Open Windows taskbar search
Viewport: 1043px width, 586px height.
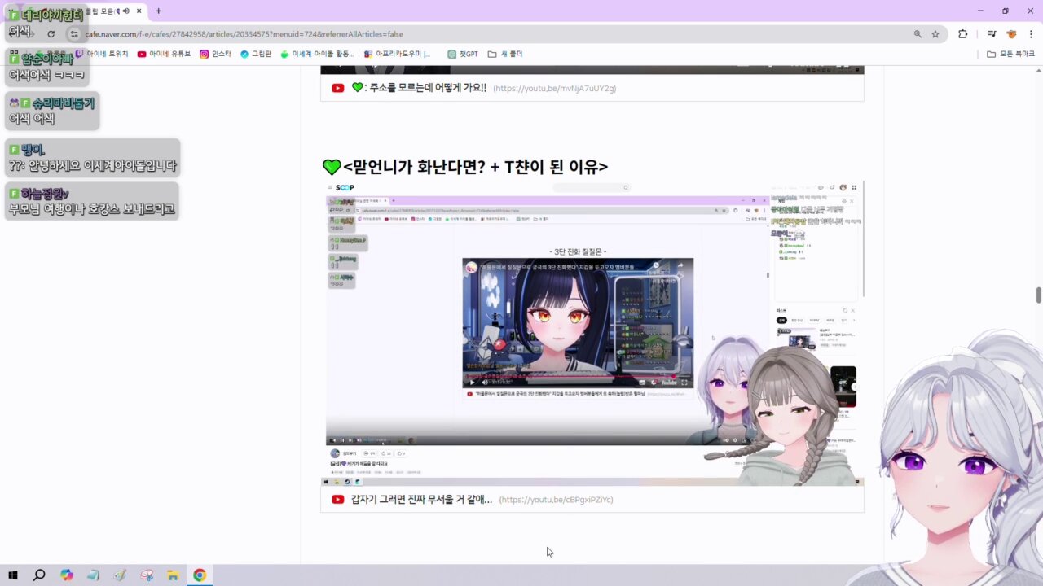(x=39, y=575)
